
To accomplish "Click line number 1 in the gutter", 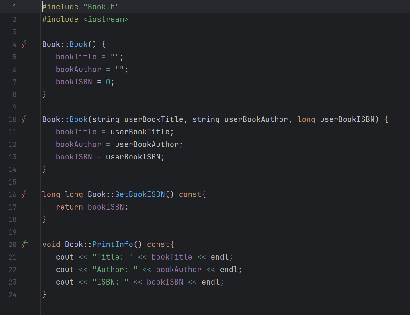I will click(15, 7).
